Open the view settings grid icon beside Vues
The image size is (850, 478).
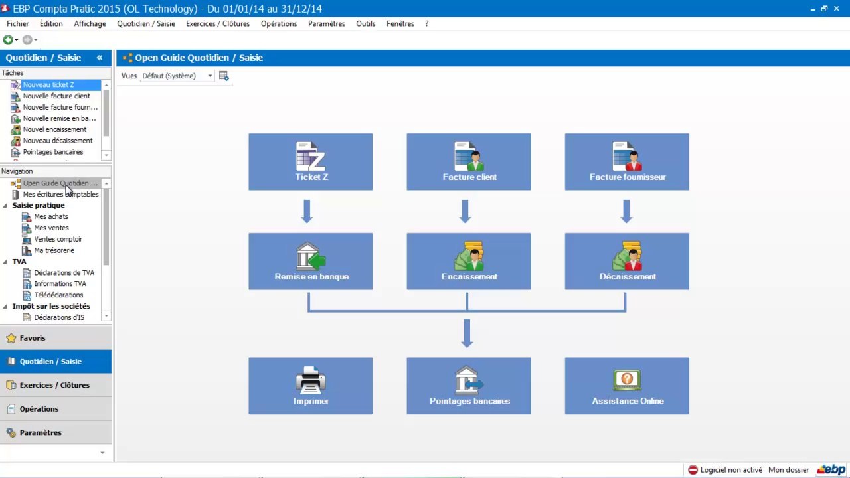[x=224, y=76]
